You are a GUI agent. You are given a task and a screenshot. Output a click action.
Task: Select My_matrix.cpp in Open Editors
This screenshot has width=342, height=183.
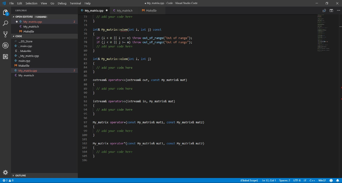pyautogui.click(x=44, y=22)
